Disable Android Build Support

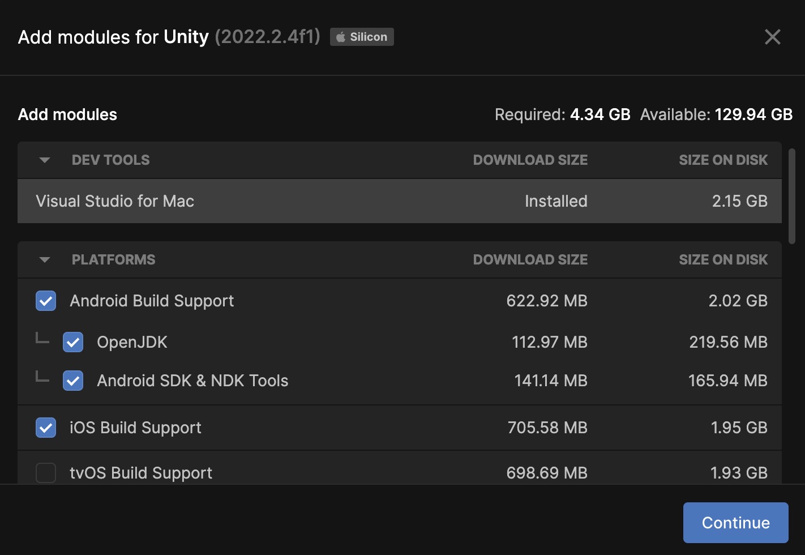45,301
